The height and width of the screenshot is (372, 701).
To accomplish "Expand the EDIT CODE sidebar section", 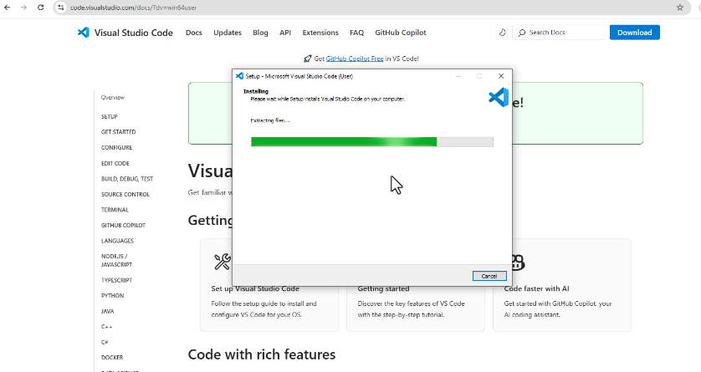I will pos(115,164).
